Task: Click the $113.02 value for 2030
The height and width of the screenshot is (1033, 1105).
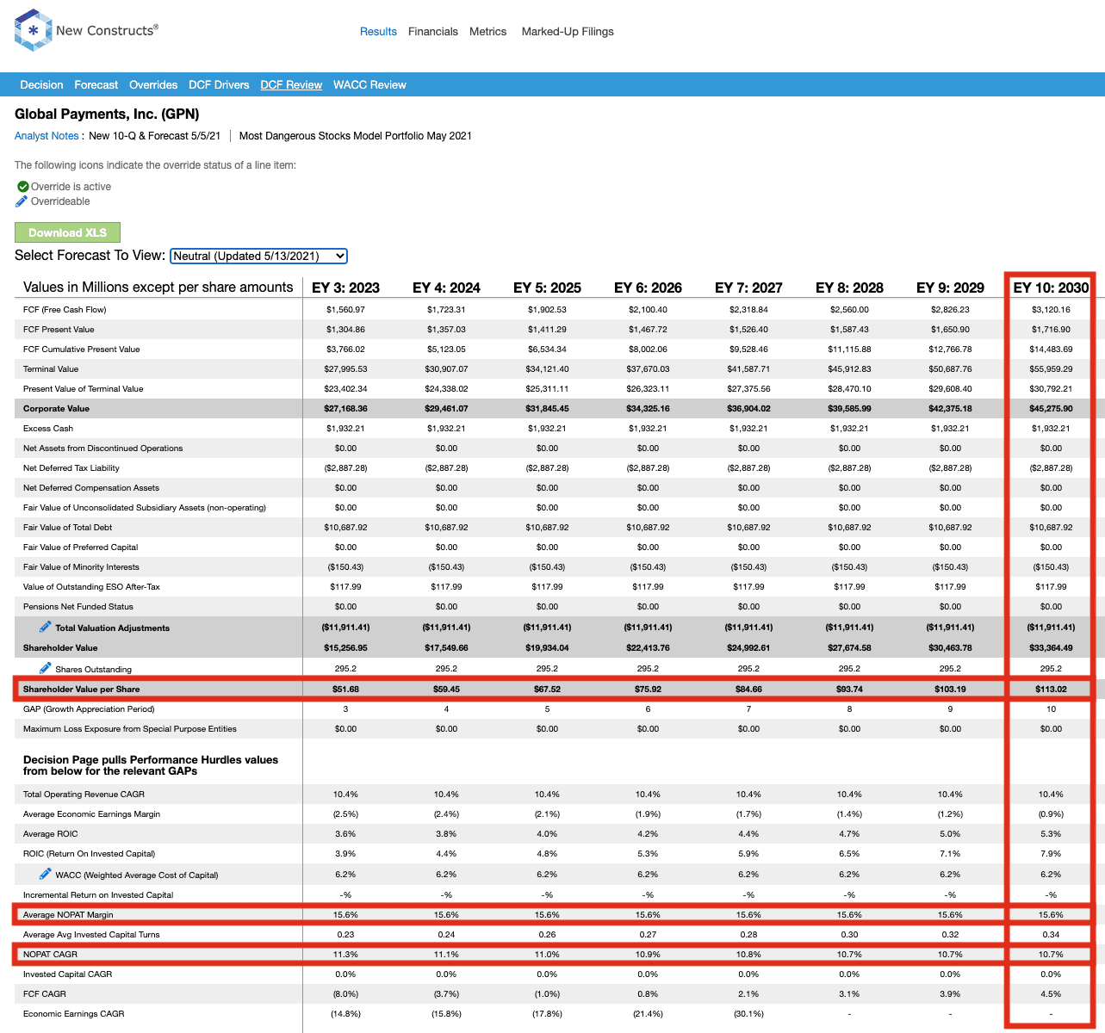Action: point(1051,690)
